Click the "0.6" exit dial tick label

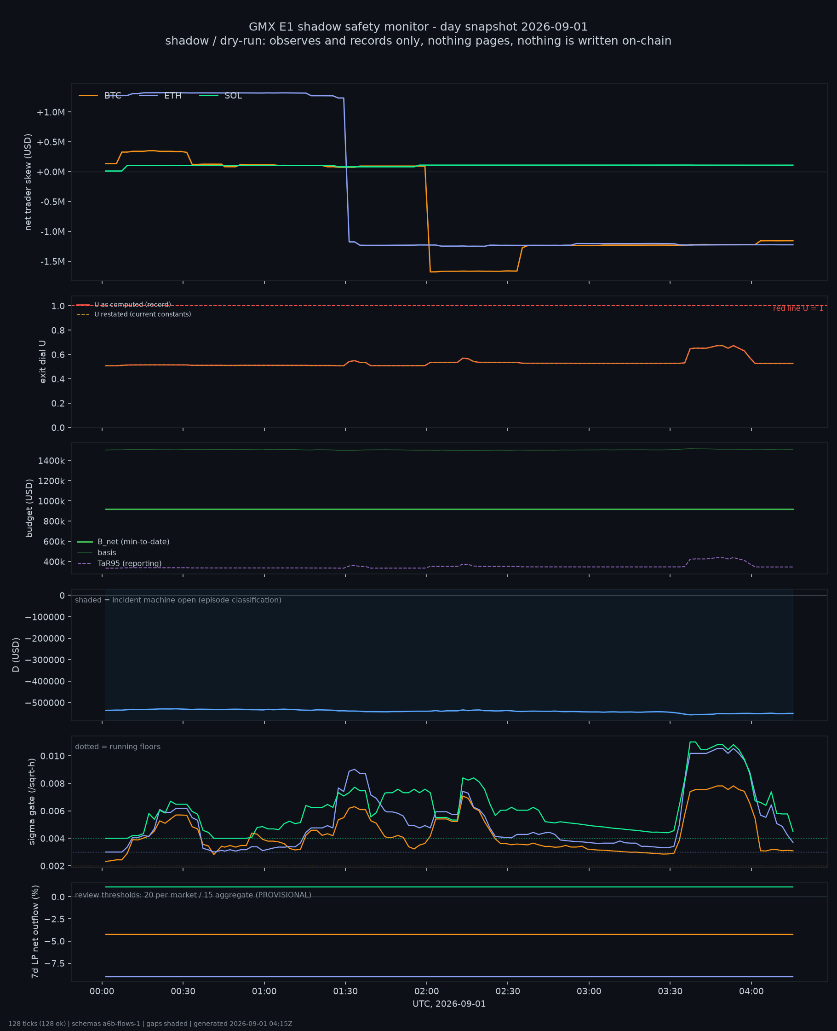[x=58, y=355]
